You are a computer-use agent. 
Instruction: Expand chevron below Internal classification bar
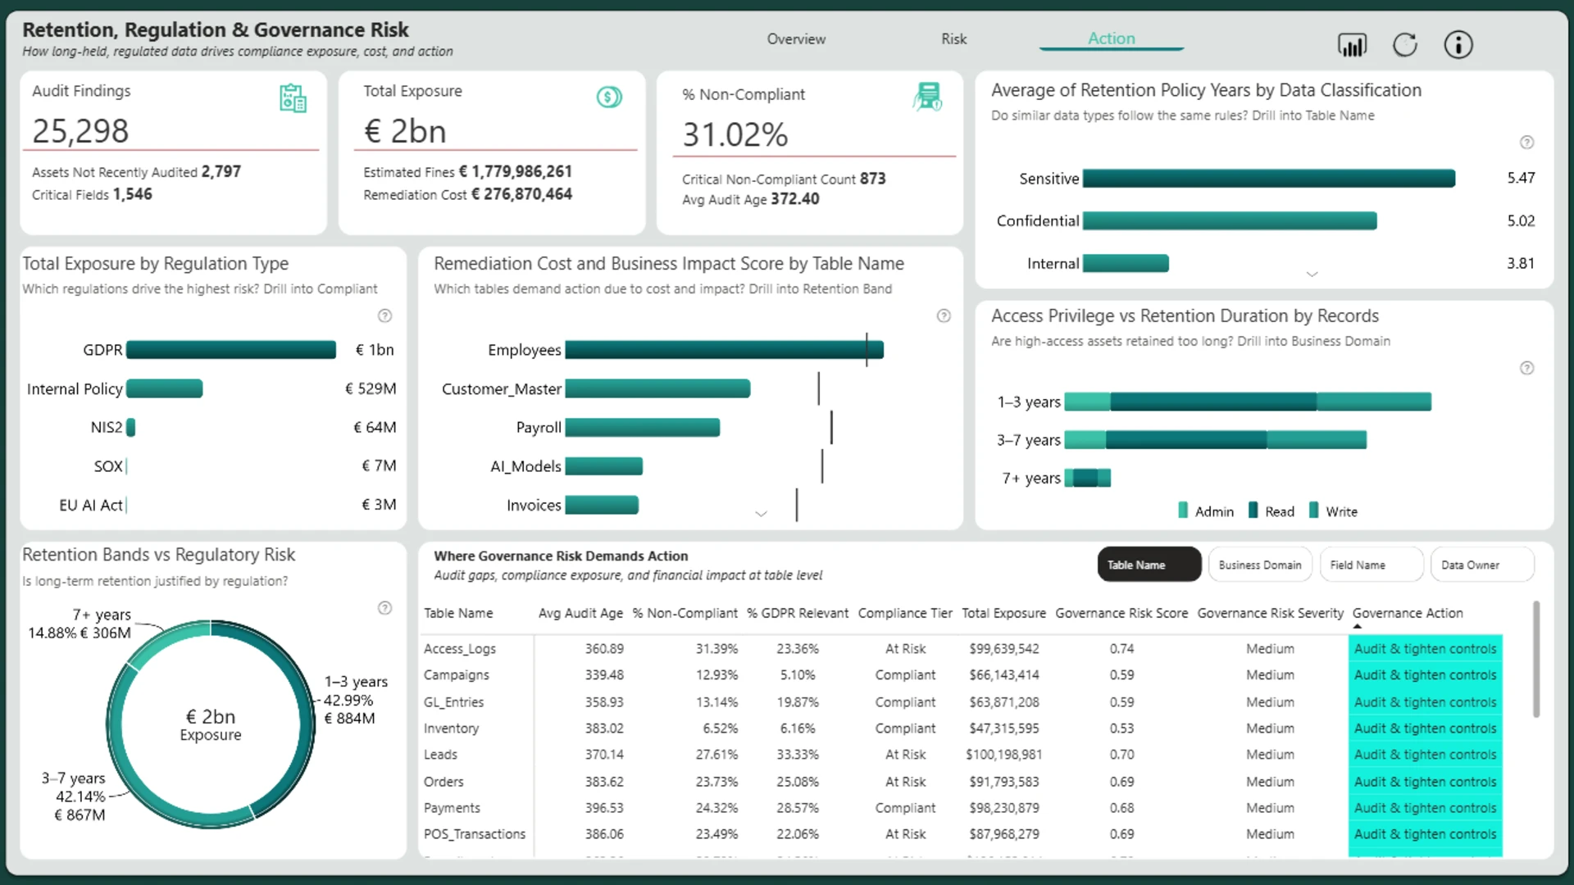coord(1312,275)
